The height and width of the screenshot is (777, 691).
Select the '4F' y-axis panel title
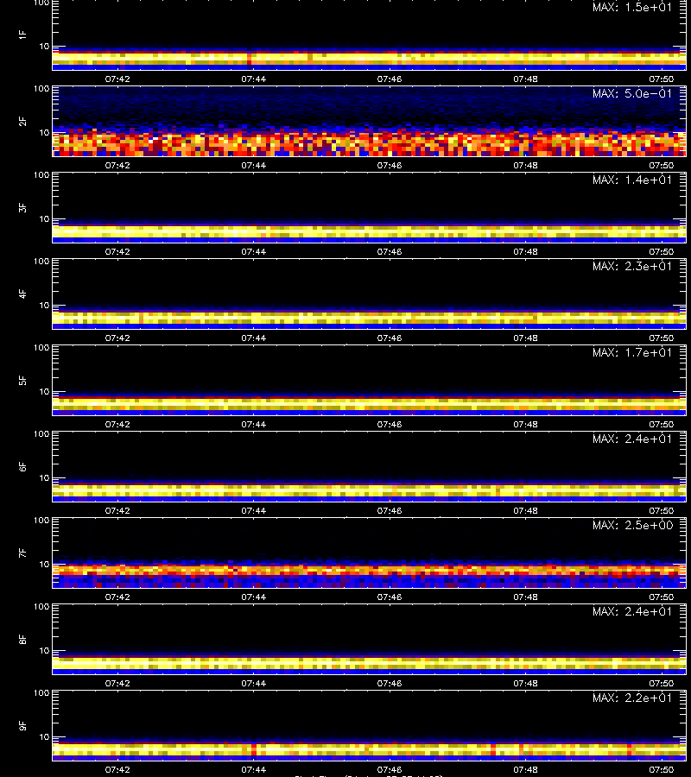22,294
